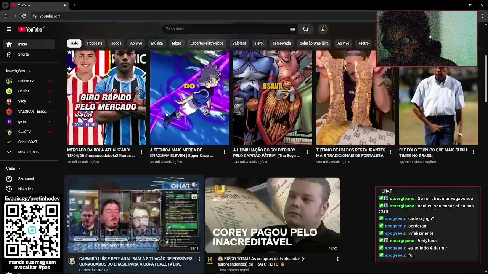
Task: Open the Inazuma Eleven short thumbnail
Action: [189, 98]
